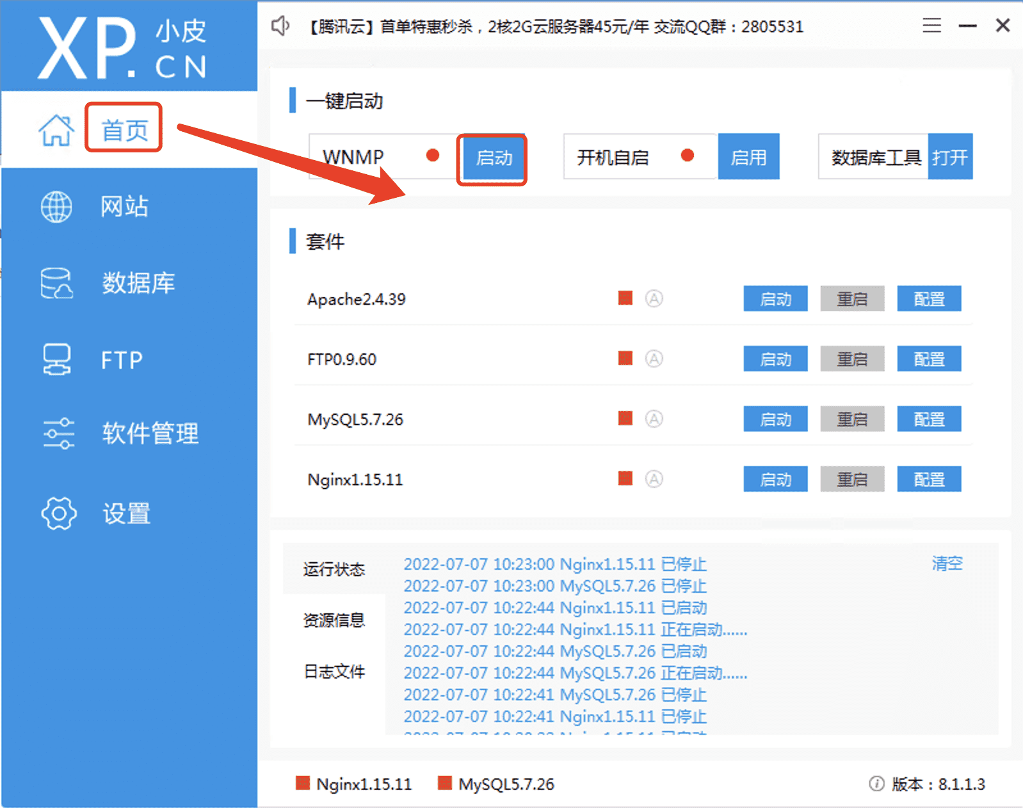
Task: Click the globe website icon
Action: (x=56, y=207)
